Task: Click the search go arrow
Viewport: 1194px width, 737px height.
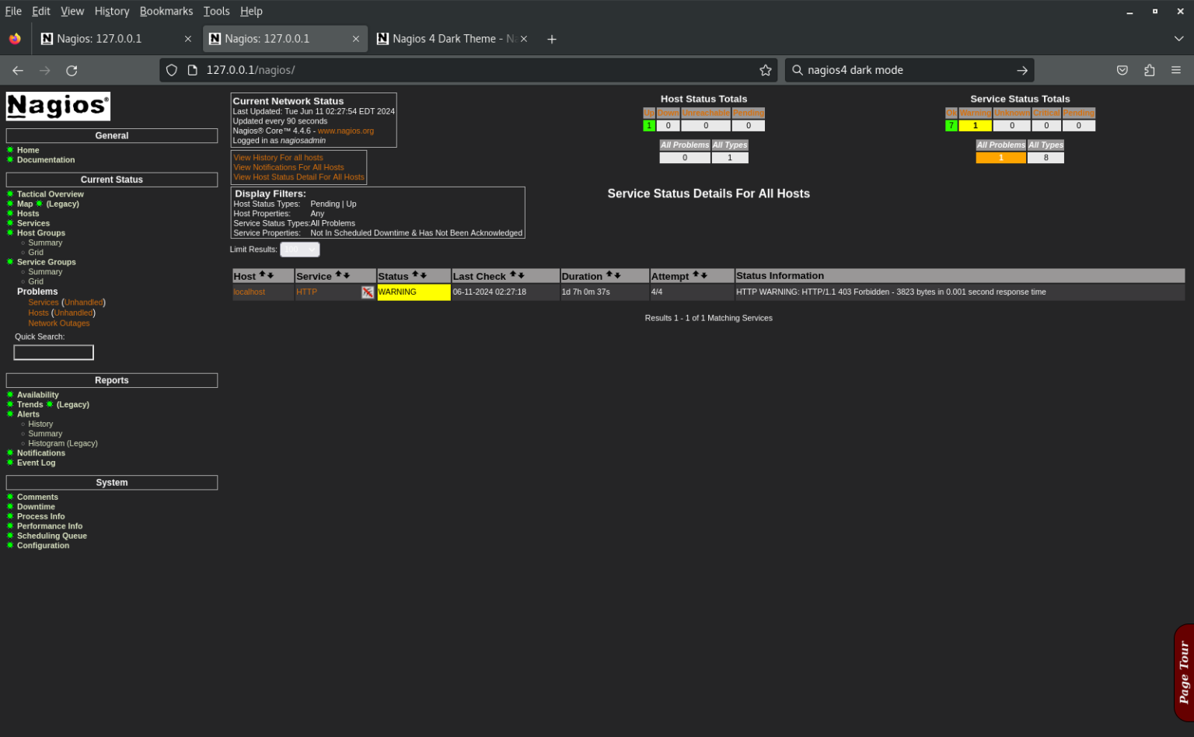Action: pyautogui.click(x=1022, y=70)
